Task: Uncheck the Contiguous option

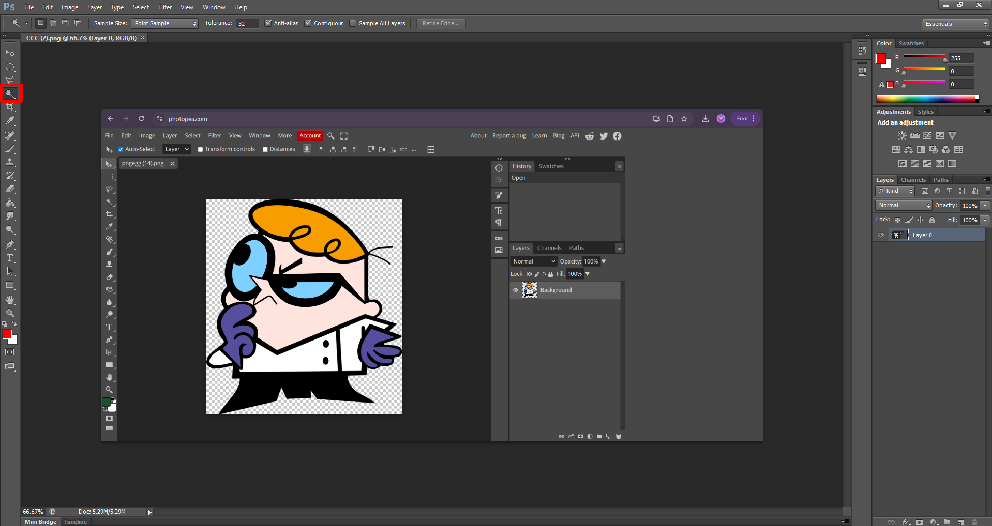Action: click(308, 23)
